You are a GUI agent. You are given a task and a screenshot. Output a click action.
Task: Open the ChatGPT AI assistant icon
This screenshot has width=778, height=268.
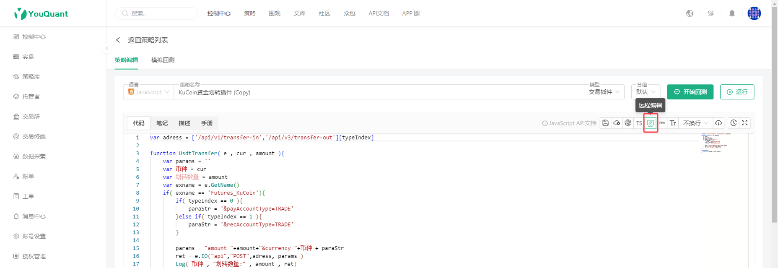(628, 123)
